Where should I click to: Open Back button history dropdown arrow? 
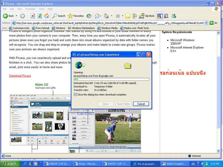(16, 16)
